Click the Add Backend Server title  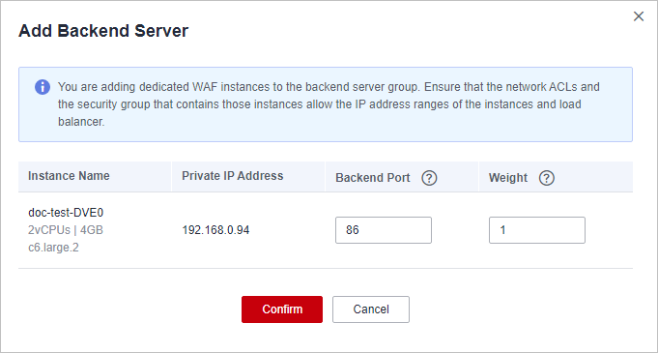[x=103, y=32]
